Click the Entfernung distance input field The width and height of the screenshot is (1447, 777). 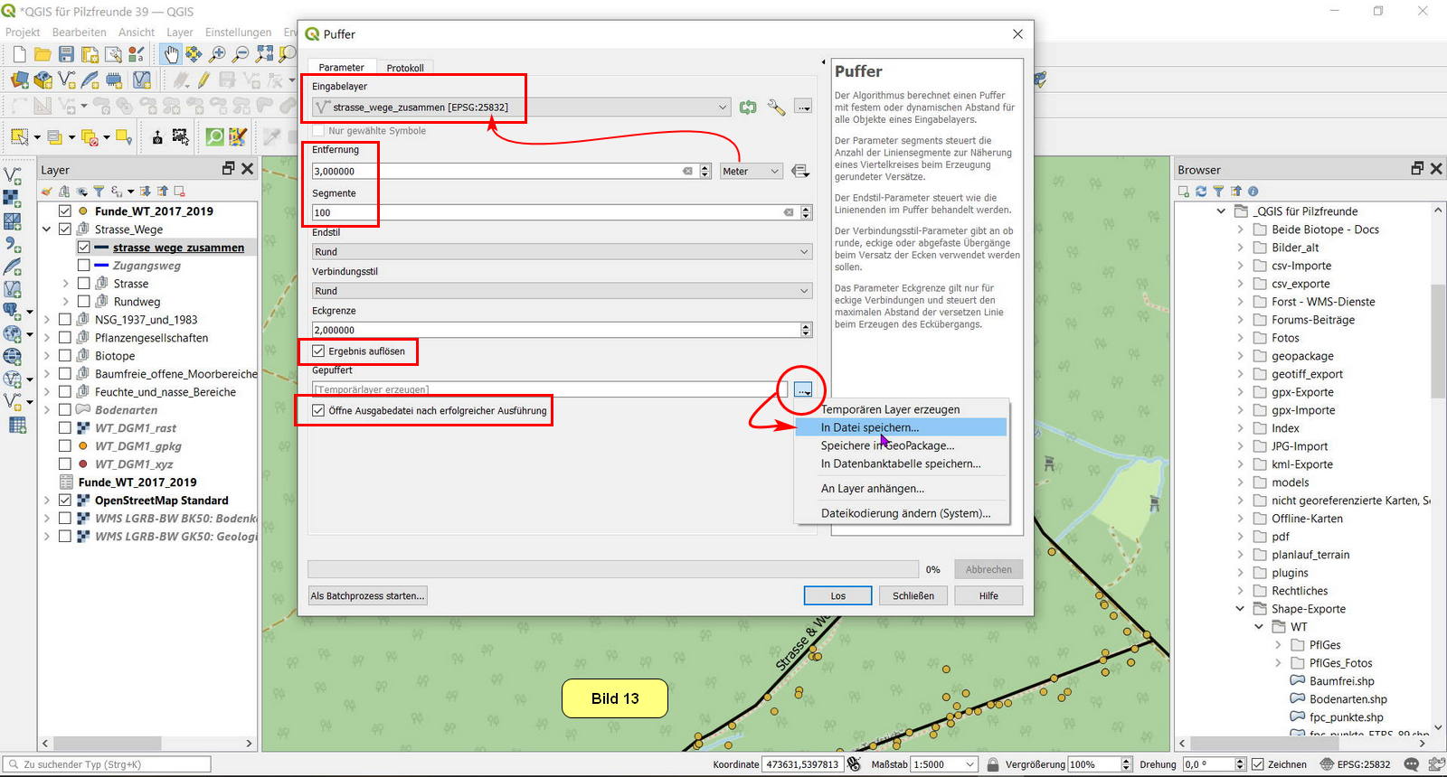click(x=497, y=172)
